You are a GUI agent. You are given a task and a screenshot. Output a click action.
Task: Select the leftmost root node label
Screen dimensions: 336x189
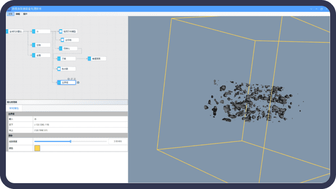point(16,32)
